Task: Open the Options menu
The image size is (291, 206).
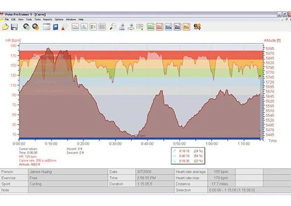Action: point(59,19)
